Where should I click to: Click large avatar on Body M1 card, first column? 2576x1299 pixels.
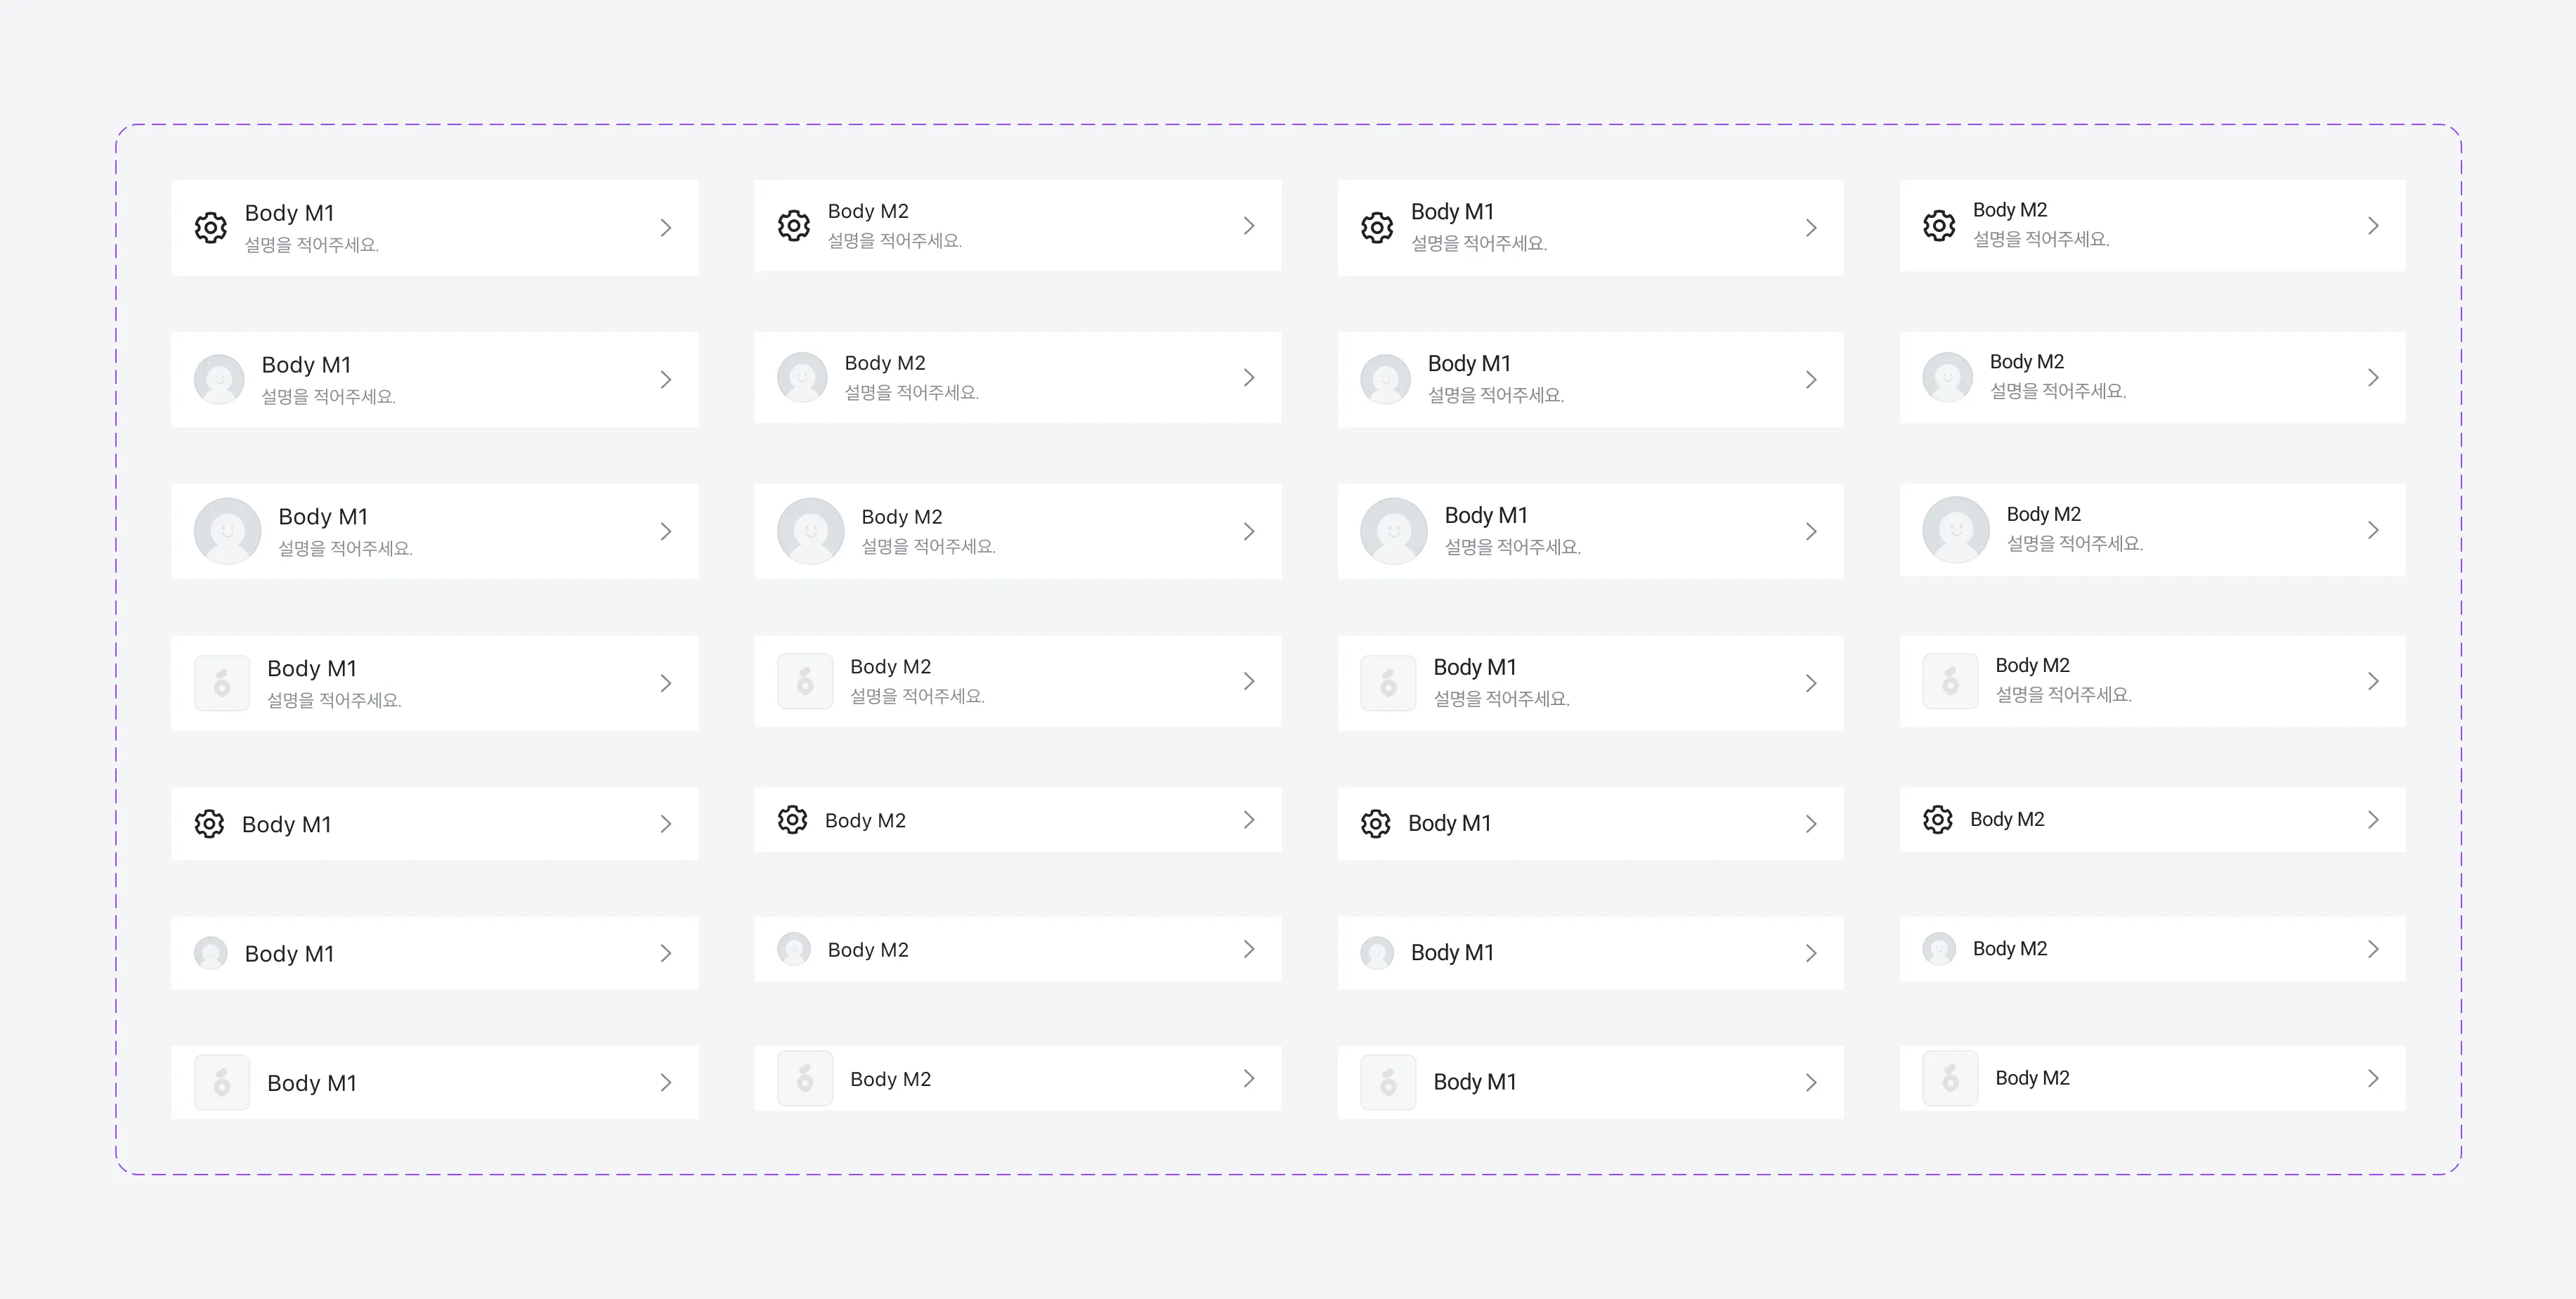coord(227,531)
